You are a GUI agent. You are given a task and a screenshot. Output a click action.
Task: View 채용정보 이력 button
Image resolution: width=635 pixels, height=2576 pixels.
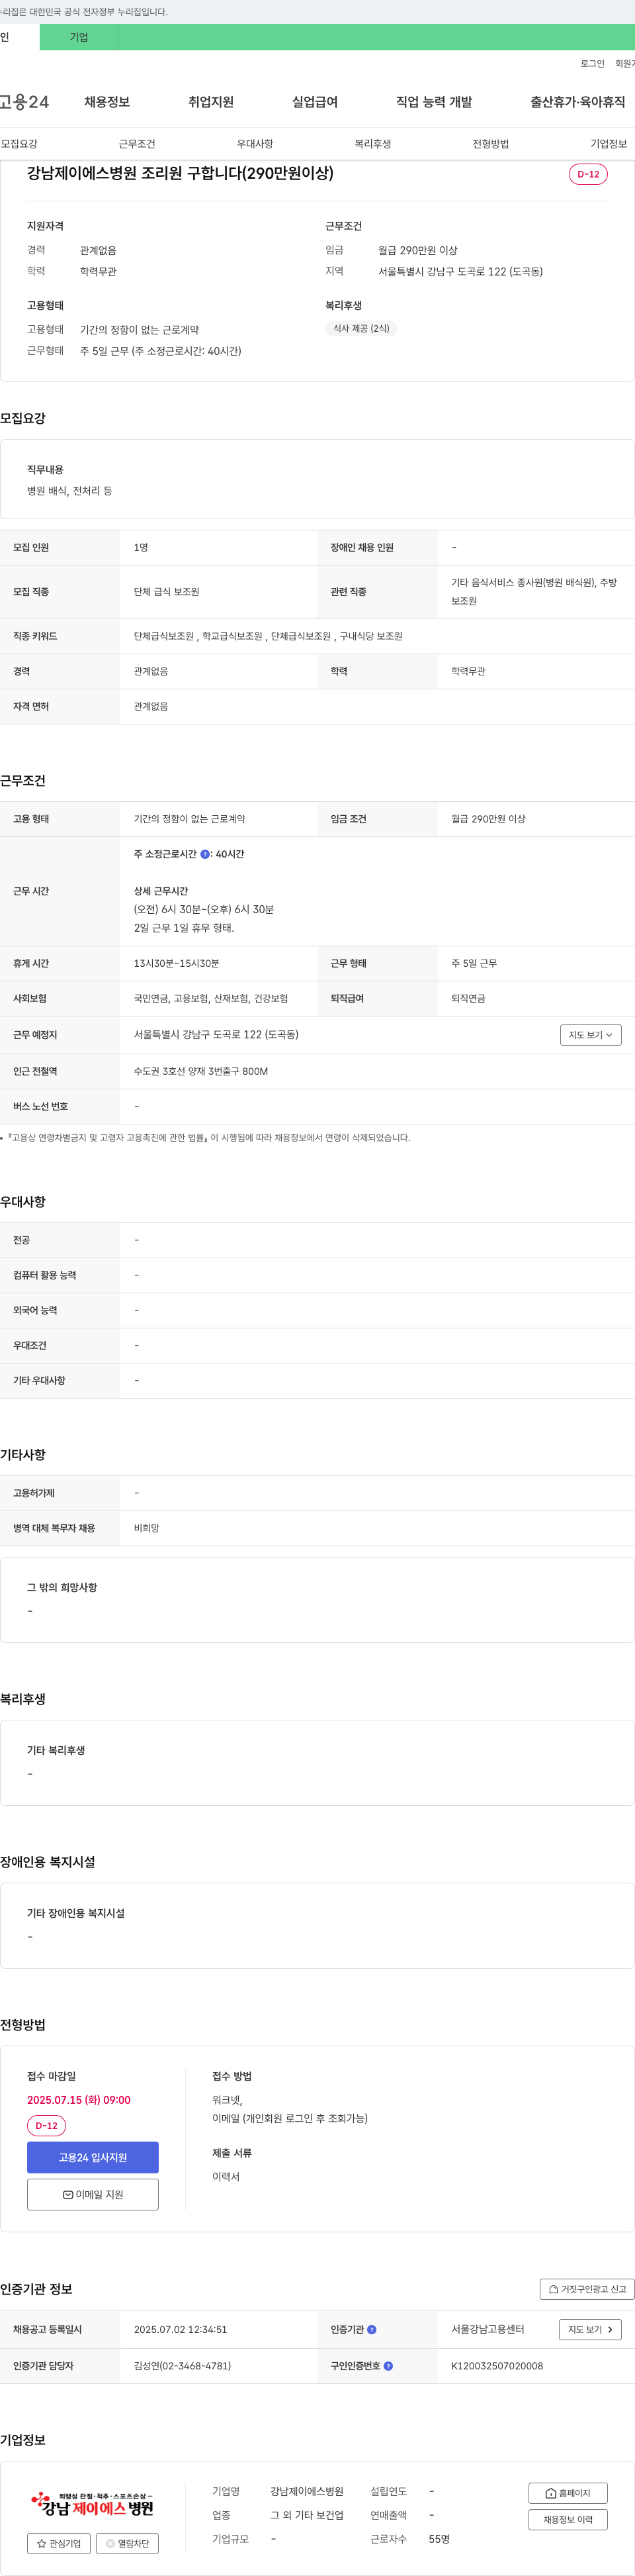point(568,2519)
